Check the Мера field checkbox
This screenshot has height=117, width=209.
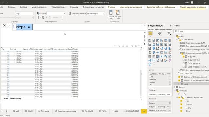coord(179,84)
